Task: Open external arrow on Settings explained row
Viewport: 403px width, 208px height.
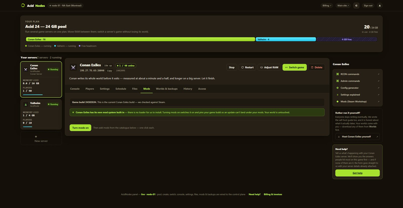Action: (378, 95)
